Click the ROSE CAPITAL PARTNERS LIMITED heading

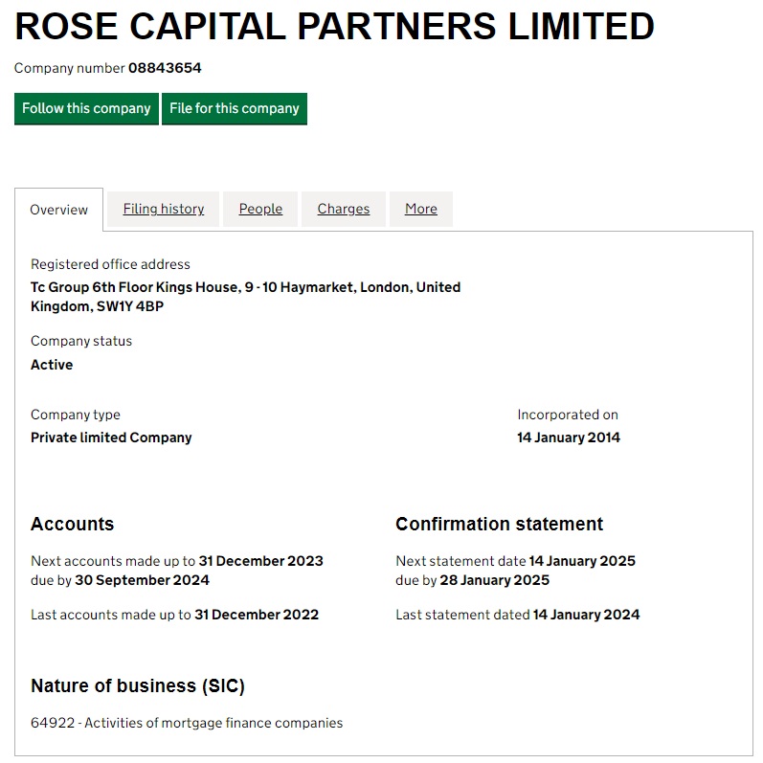(334, 27)
